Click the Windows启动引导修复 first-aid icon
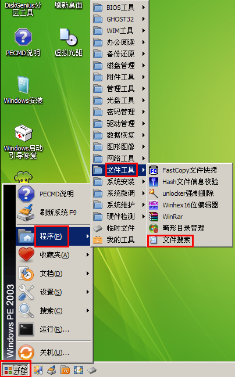This screenshot has width=235, height=377. pos(23,134)
